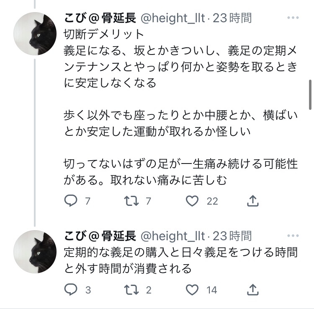Open the tweet text about 定期的な義足の購入
This screenshot has height=309, width=314.
coord(180,260)
